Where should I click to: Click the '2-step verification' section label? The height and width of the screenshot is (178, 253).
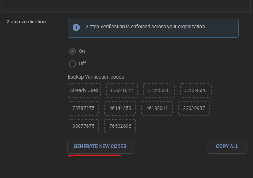coord(26,22)
